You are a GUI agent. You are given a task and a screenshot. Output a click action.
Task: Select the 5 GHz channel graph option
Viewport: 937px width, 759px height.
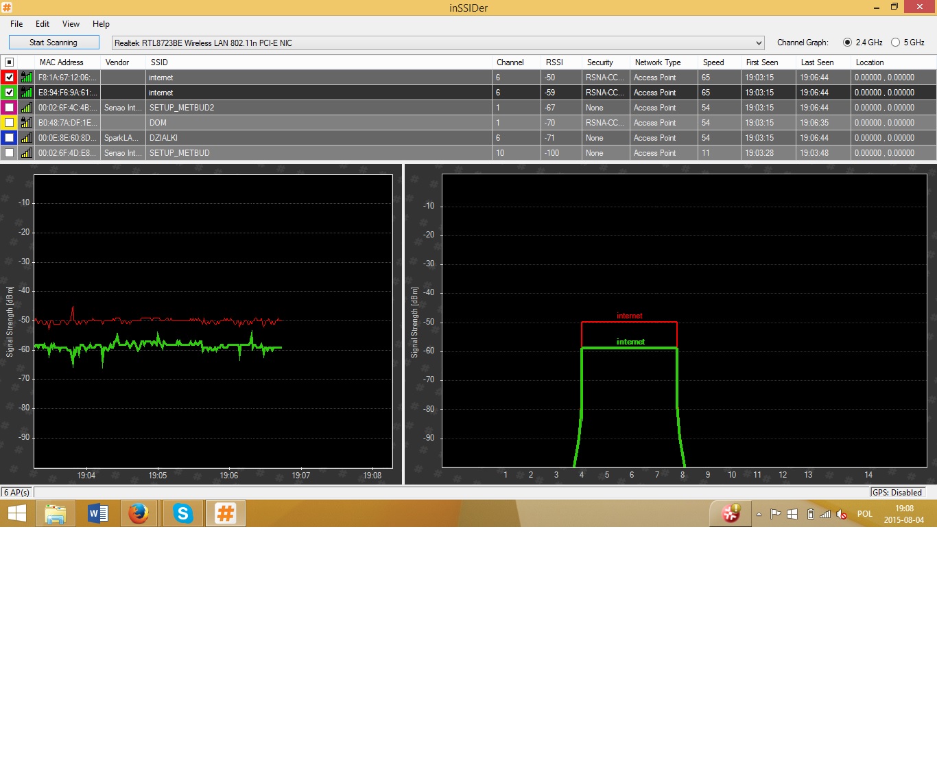point(895,43)
